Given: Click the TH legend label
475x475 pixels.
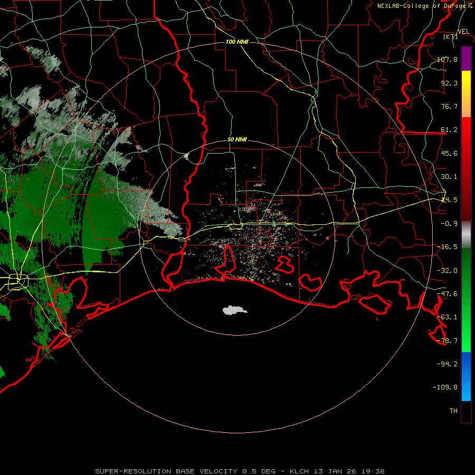Looking at the screenshot, I should [453, 411].
